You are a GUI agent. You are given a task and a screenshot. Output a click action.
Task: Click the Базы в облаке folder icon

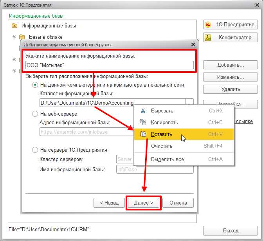(x=22, y=36)
